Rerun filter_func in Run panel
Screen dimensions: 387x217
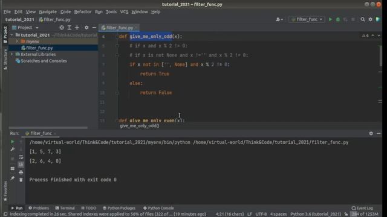coord(12,142)
